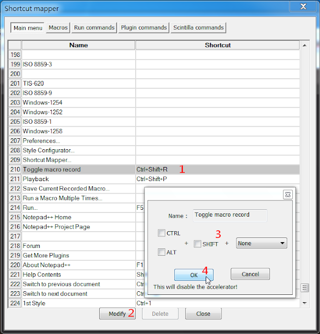Close the small shortcut edit dialog
320x334 pixels.
click(x=288, y=194)
